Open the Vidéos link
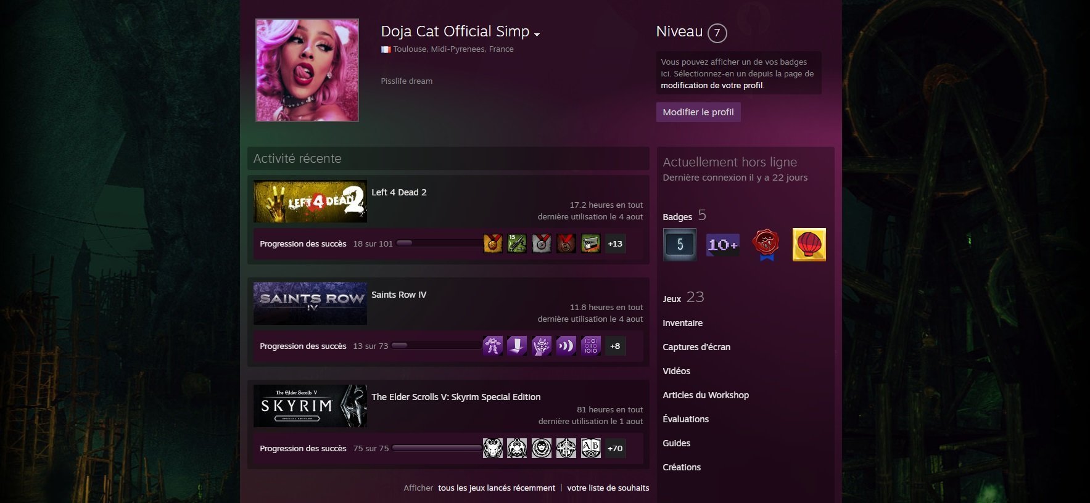This screenshot has height=503, width=1090. [676, 371]
